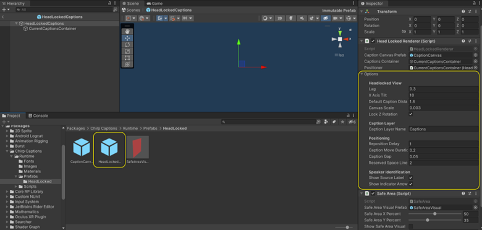Click the scene gizmo lock icon
The image size is (482, 230).
pyautogui.click(x=350, y=30)
